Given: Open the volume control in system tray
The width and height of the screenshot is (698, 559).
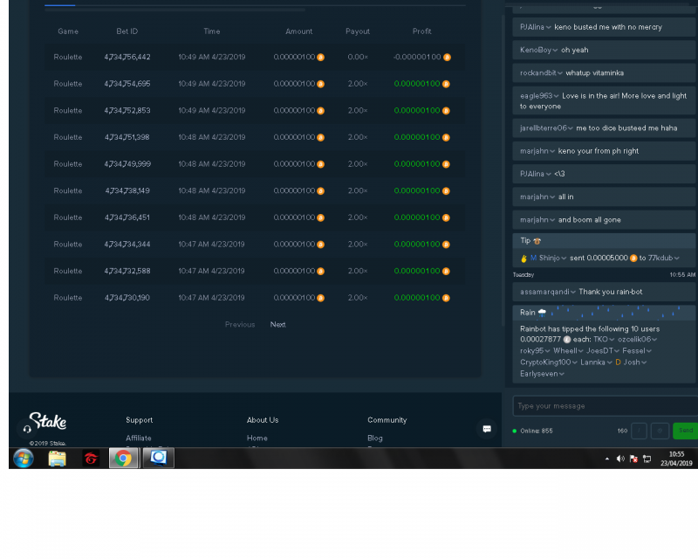Looking at the screenshot, I should click(x=620, y=459).
